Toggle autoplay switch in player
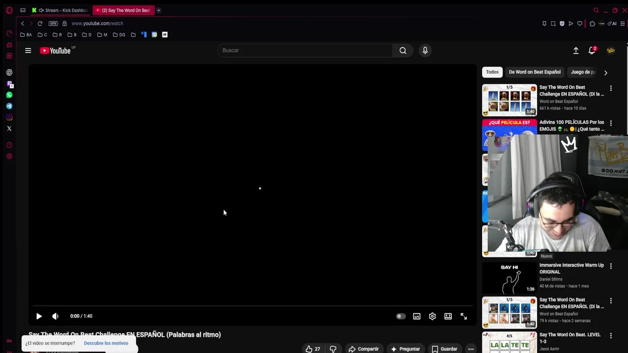 [400, 316]
